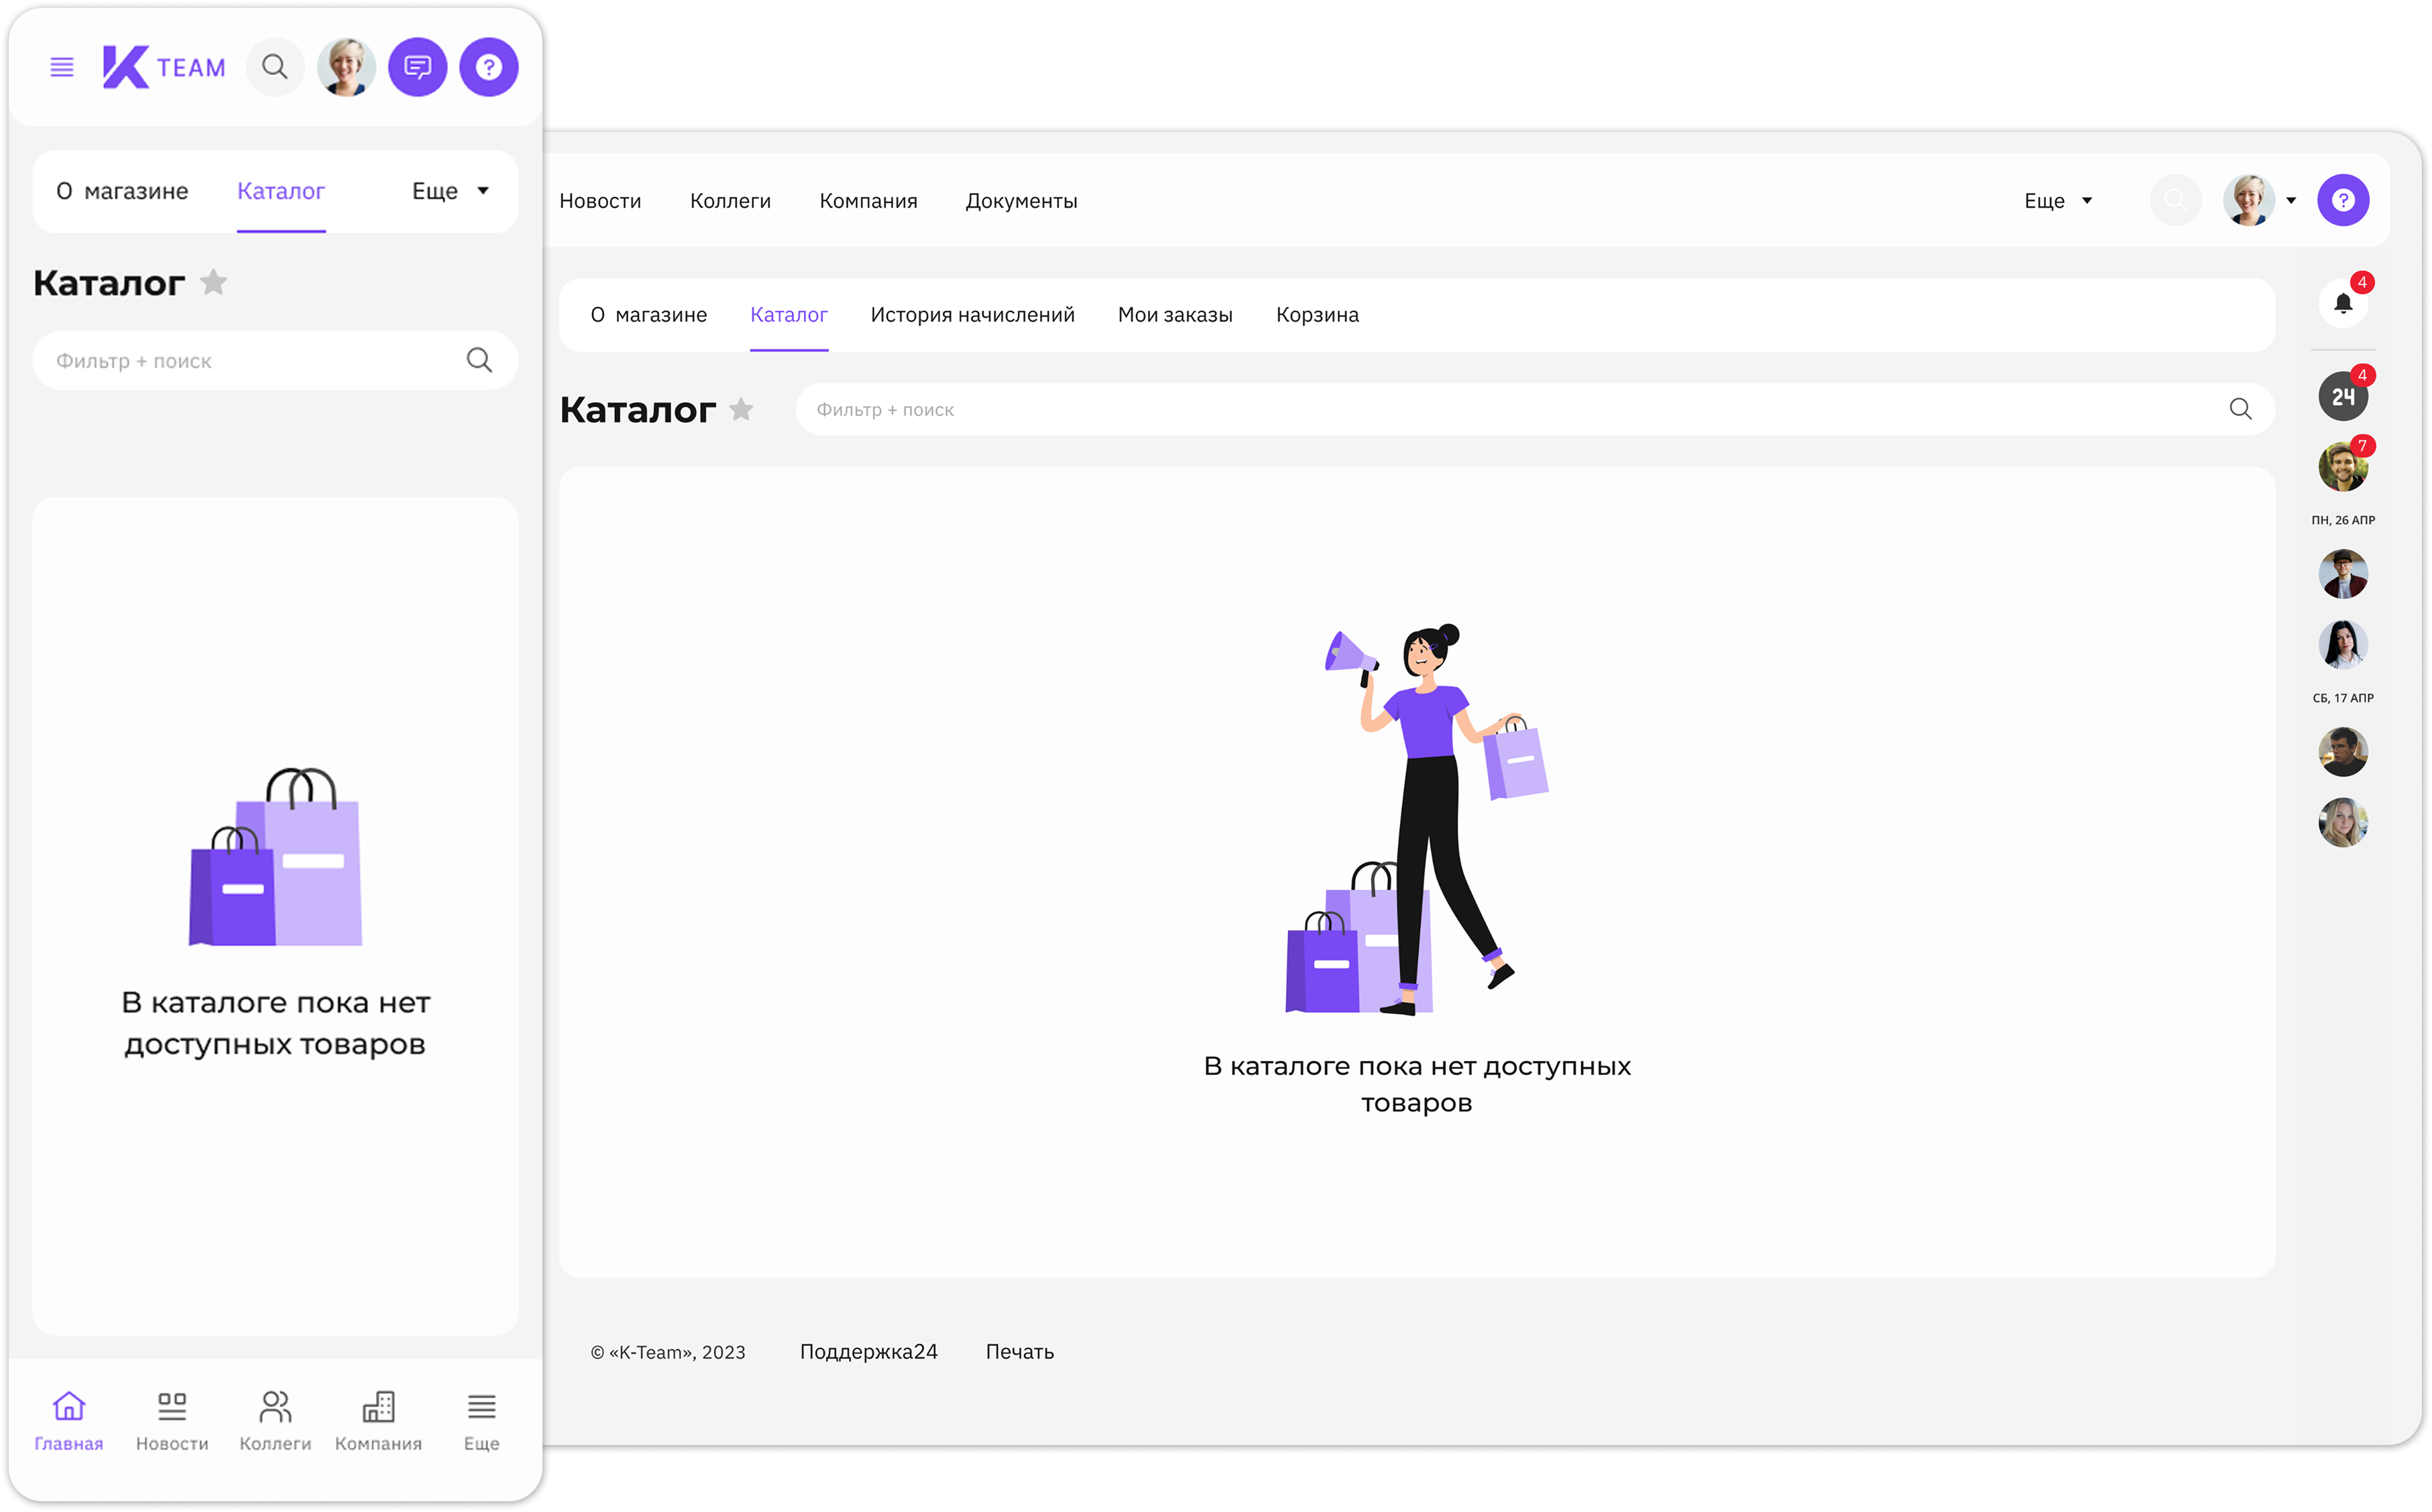
Task: Select the desktop Каталог tab
Action: coord(789,315)
